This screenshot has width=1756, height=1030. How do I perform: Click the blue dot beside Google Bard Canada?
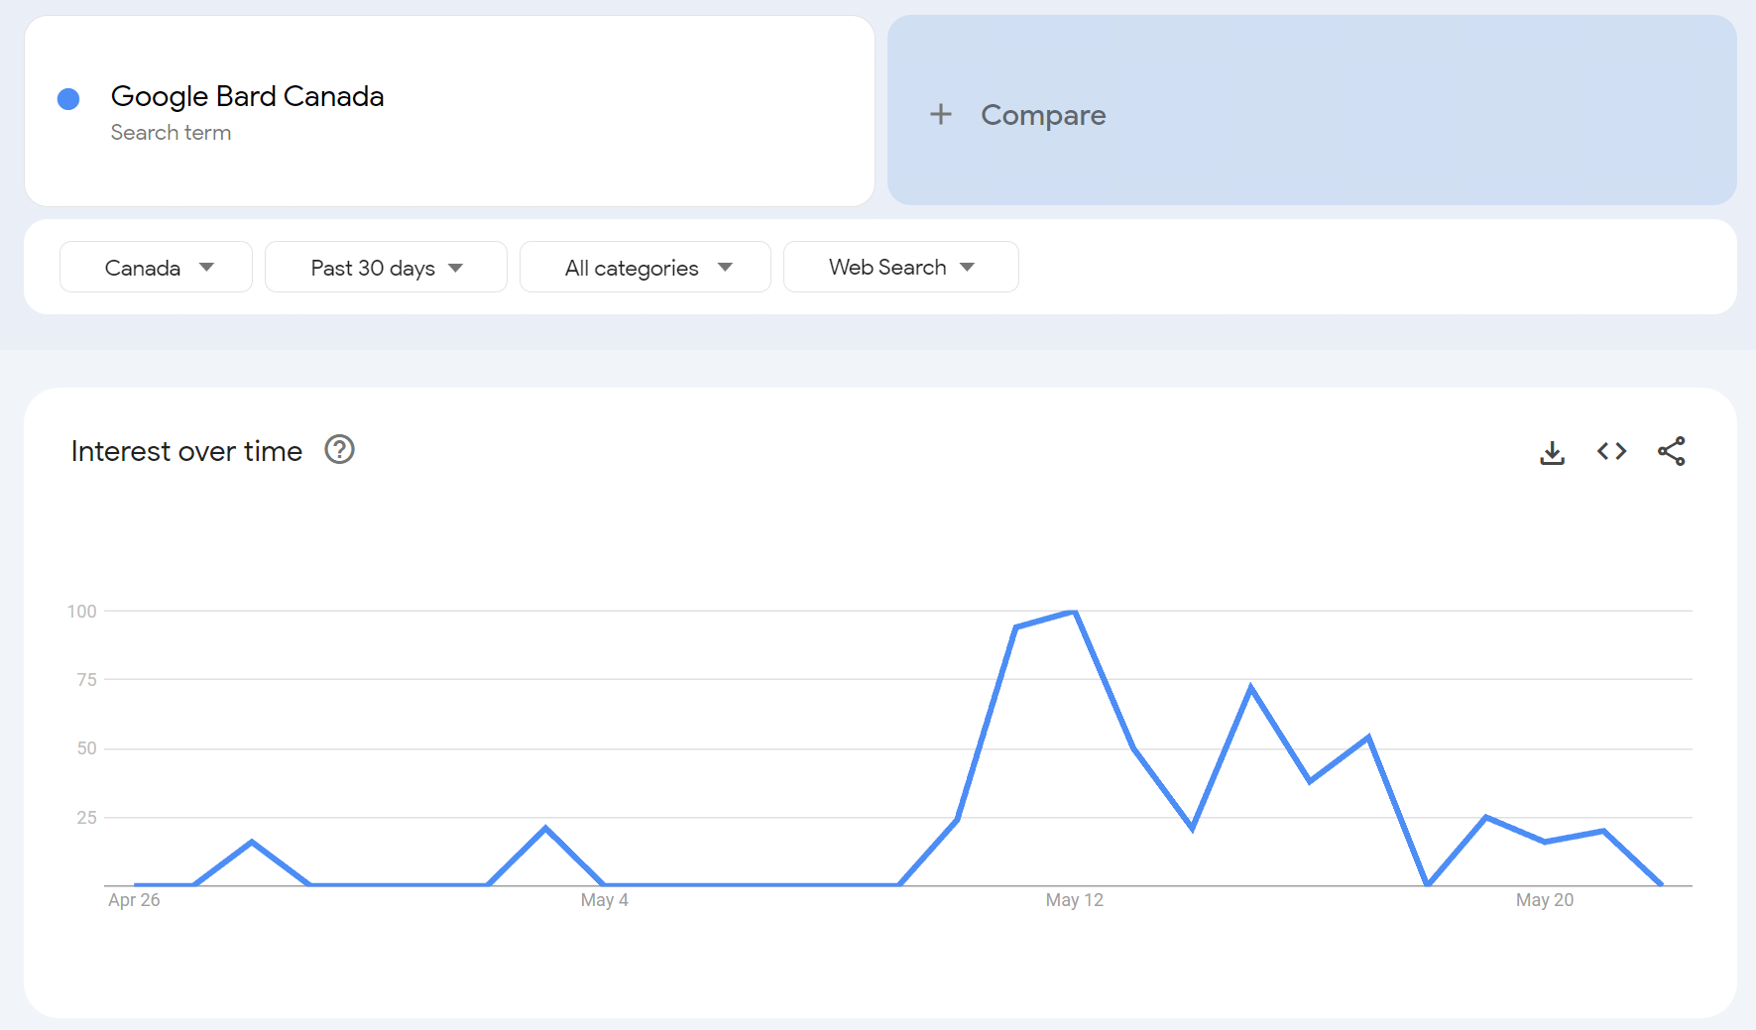pyautogui.click(x=68, y=99)
